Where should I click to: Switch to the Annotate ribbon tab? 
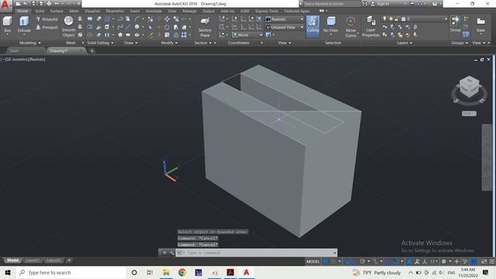pos(153,11)
